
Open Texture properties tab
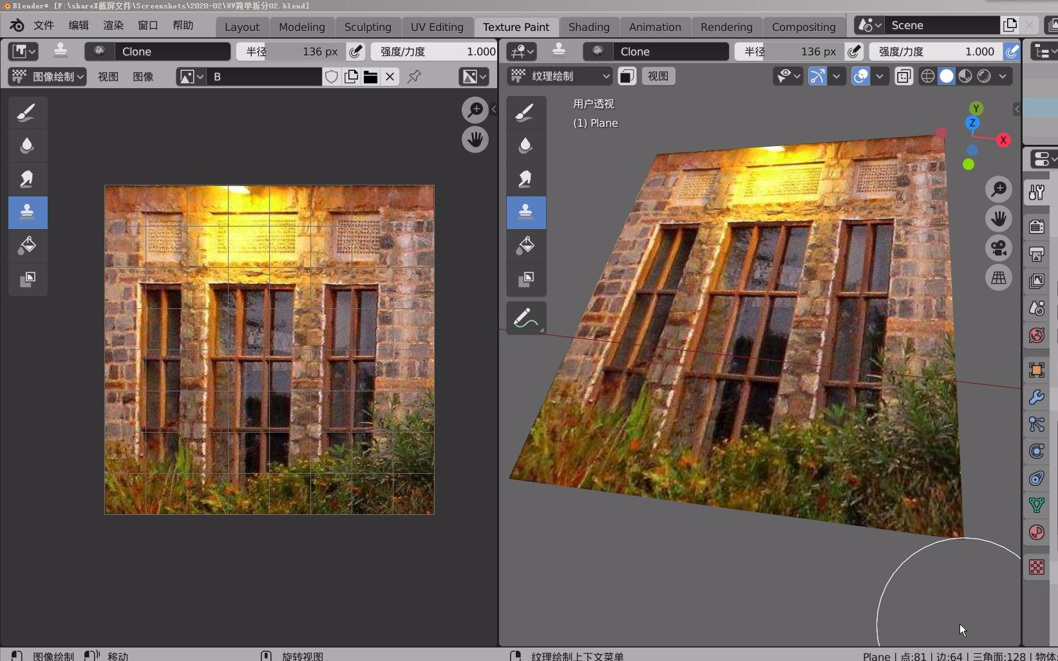pyautogui.click(x=1037, y=567)
